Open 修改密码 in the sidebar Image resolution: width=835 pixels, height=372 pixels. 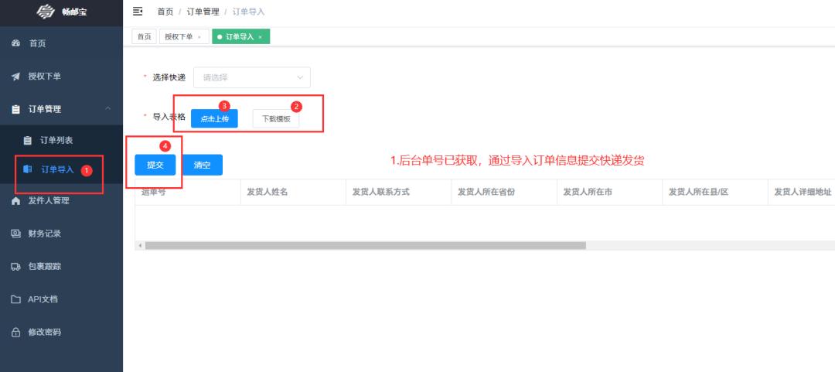point(61,332)
